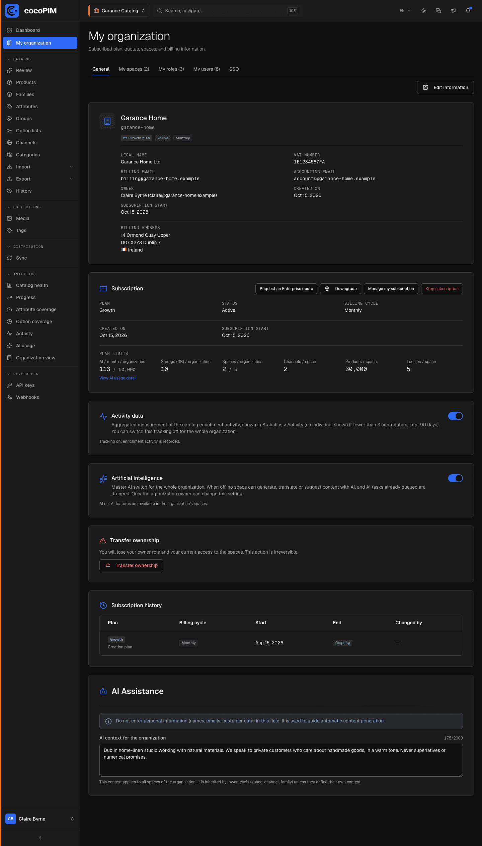Image resolution: width=482 pixels, height=846 pixels.
Task: Open the Claire Byrne user menu
Action: coord(40,819)
